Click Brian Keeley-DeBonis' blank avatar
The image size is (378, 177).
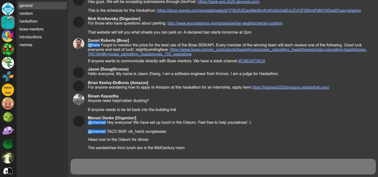pyautogui.click(x=79, y=86)
